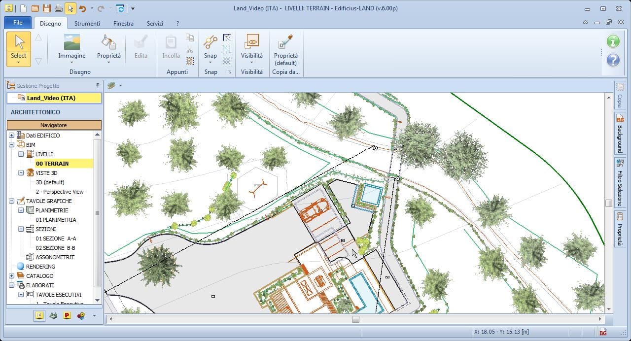Open the Servizi menu
Viewport: 631px width, 341px height.
coord(155,23)
